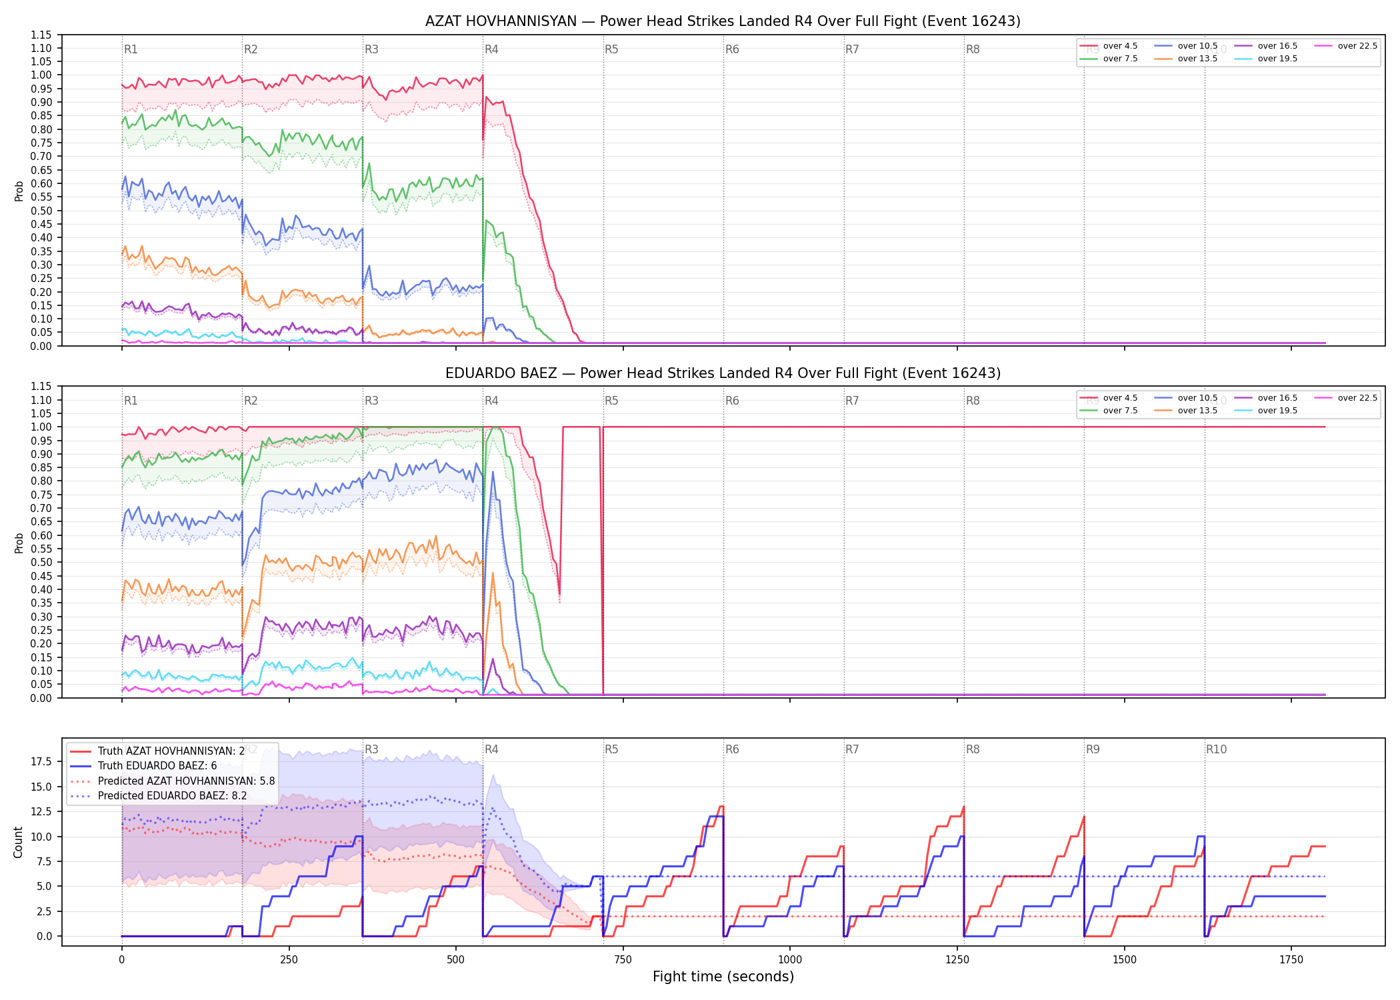
Task: Click the x-axis tick label 250
Action: 289,960
